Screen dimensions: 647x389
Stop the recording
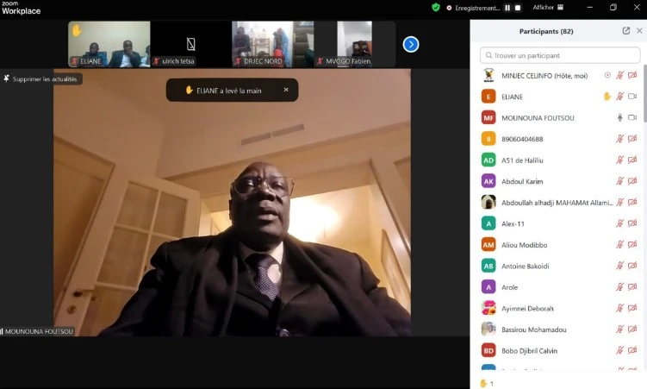pyautogui.click(x=519, y=8)
